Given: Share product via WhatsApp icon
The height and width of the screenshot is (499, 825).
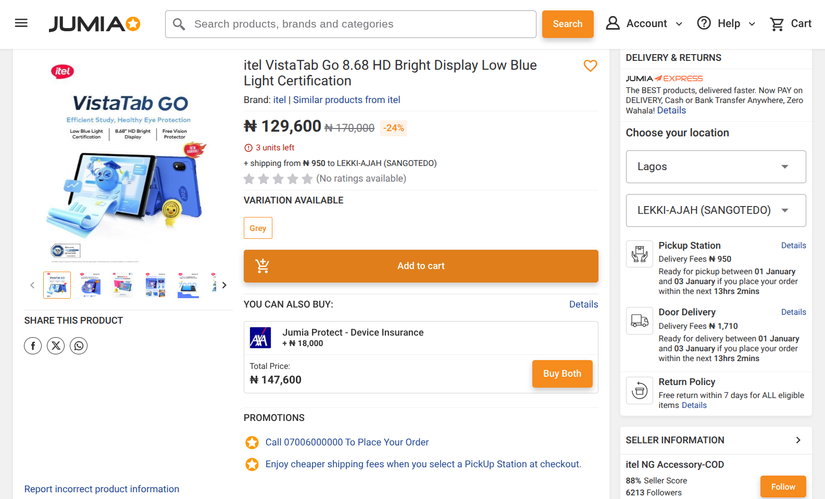Looking at the screenshot, I should pyautogui.click(x=79, y=346).
